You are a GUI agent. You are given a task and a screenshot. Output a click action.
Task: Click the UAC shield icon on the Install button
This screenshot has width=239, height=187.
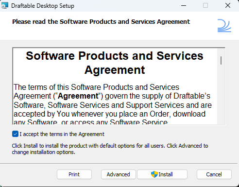[154, 174]
